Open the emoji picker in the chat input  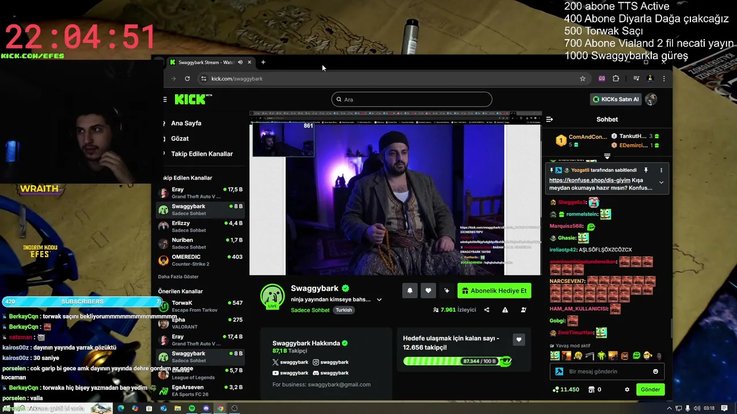[x=655, y=371]
